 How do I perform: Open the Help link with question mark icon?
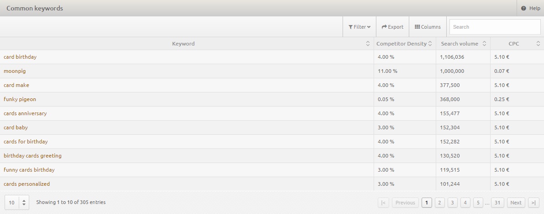(x=530, y=8)
